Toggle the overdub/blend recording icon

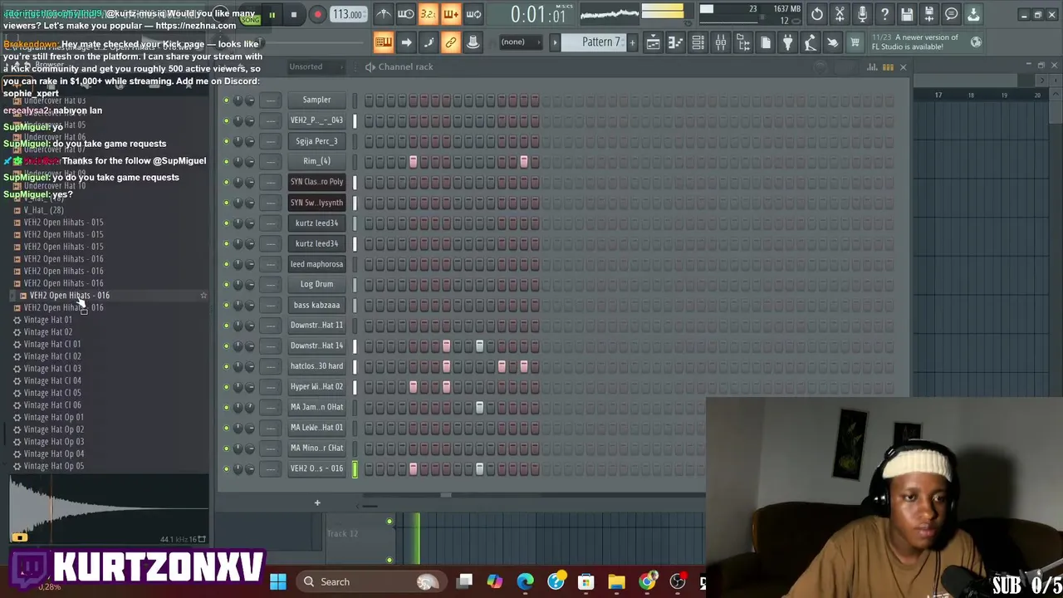[x=450, y=13]
